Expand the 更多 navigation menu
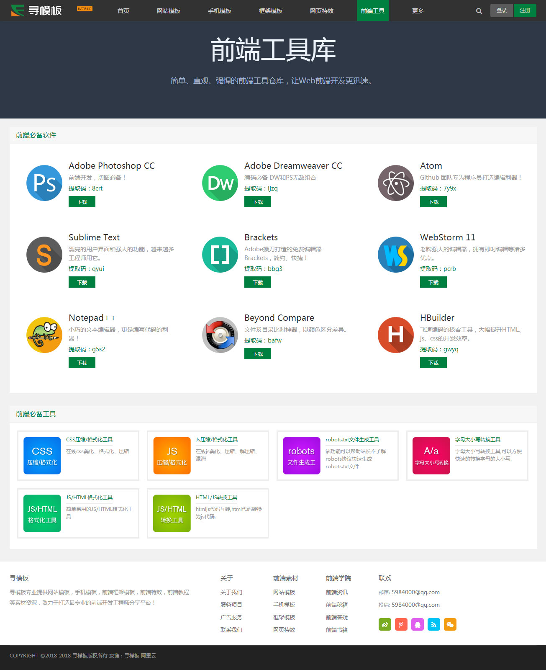This screenshot has width=546, height=670. (418, 11)
